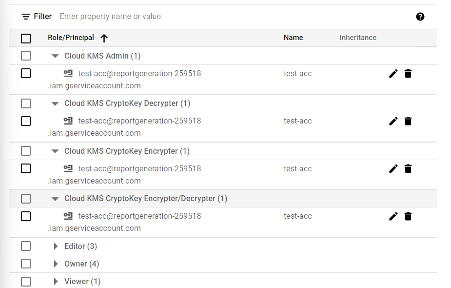Screen dimensions: 451x288
Task: Select the Viewer role checkbox
Action: 26,282
